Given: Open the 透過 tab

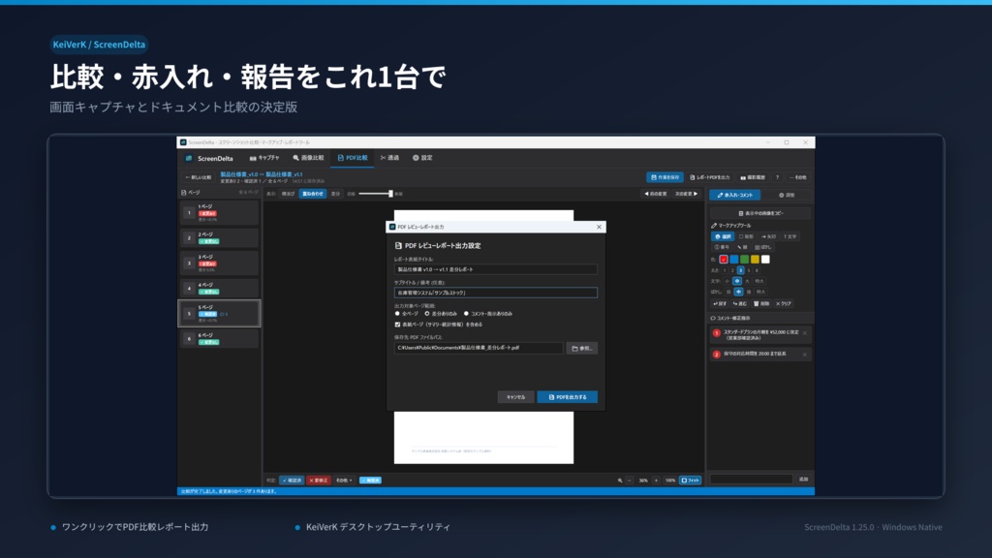Looking at the screenshot, I should [x=389, y=158].
